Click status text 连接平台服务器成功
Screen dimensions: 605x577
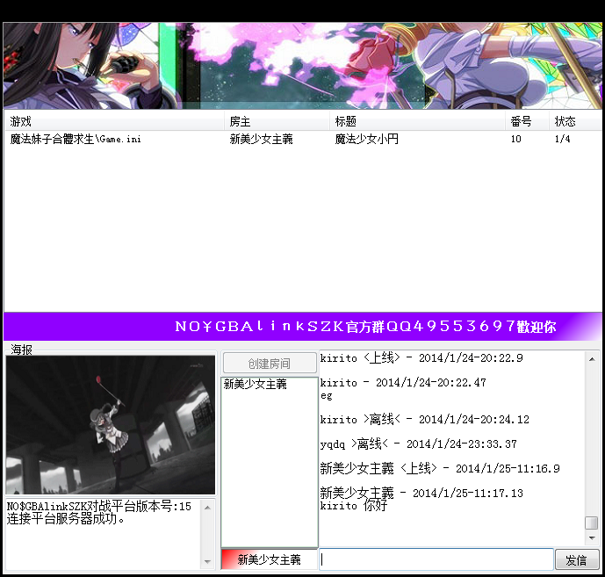tap(66, 519)
